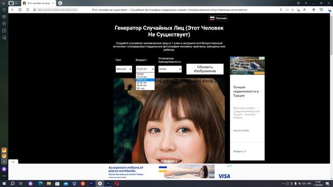Open browser hamburger menu in title bar

tap(306, 3)
